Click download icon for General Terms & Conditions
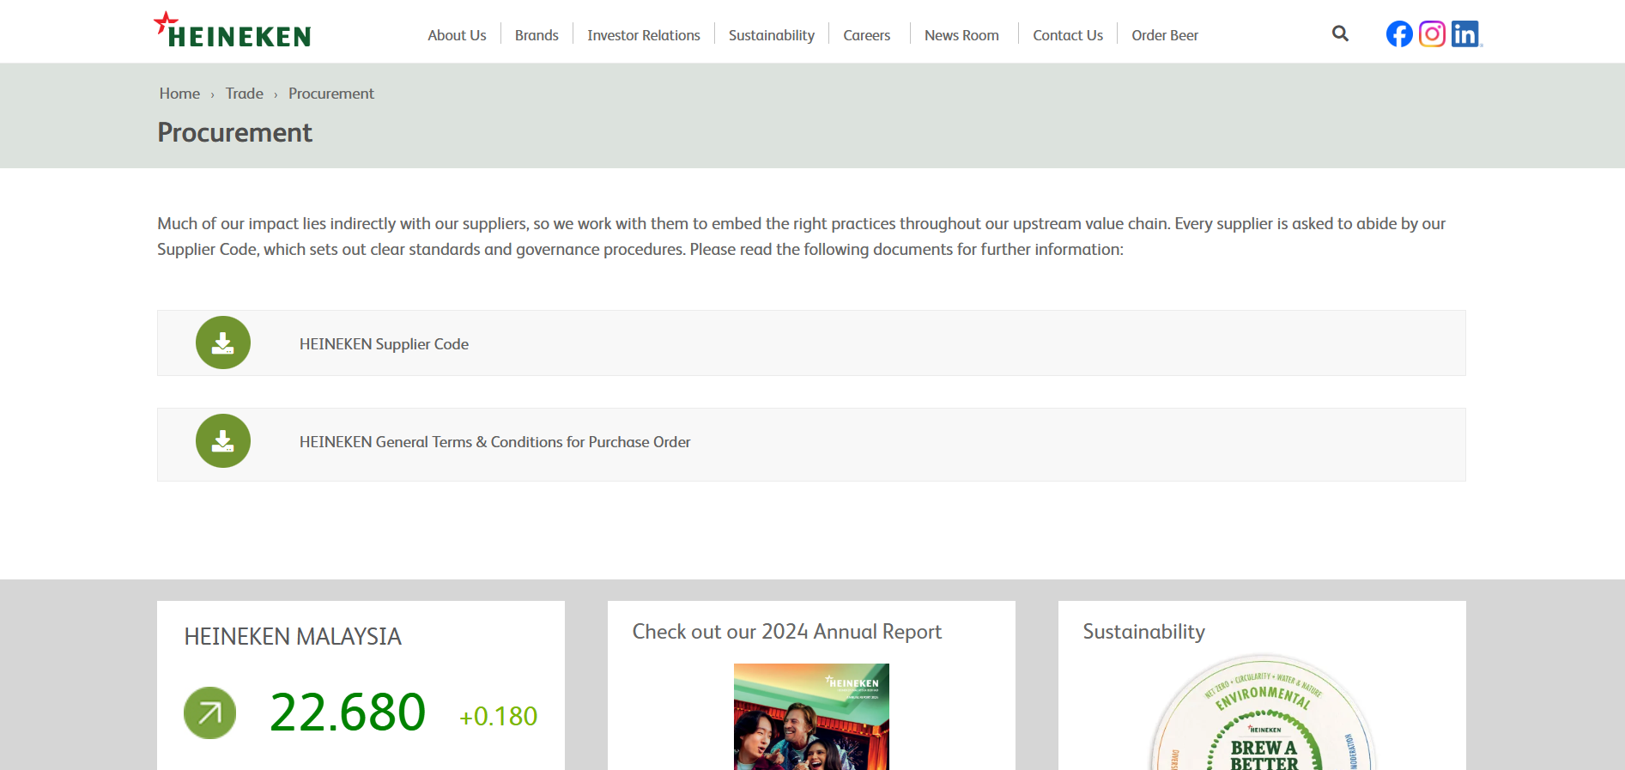1625x770 pixels. point(223,441)
